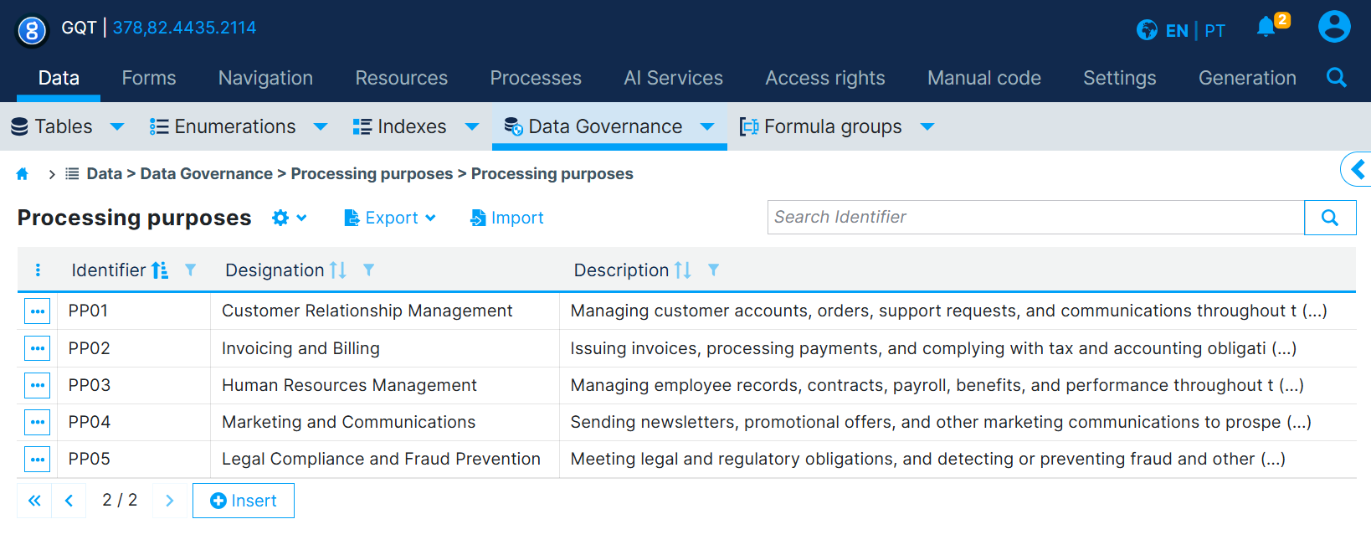Open global search magnifier in top menu
The image size is (1371, 550).
click(x=1337, y=78)
